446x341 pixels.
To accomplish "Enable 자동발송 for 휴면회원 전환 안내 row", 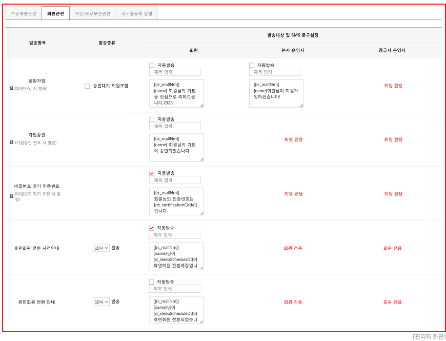I will click(152, 282).
